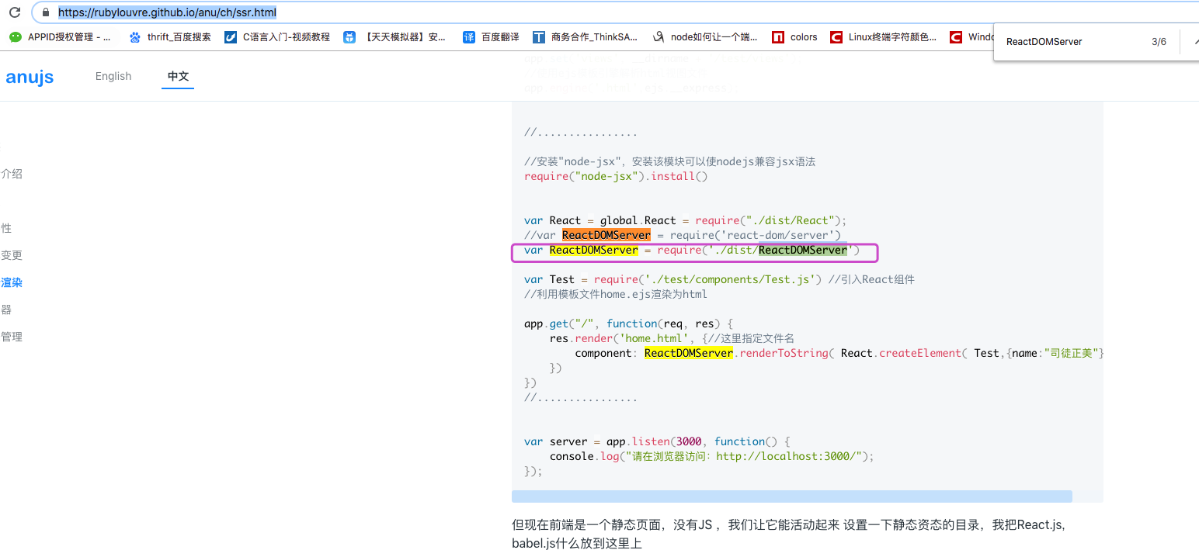Navigate to the 变更 sidebar entry

[x=12, y=254]
